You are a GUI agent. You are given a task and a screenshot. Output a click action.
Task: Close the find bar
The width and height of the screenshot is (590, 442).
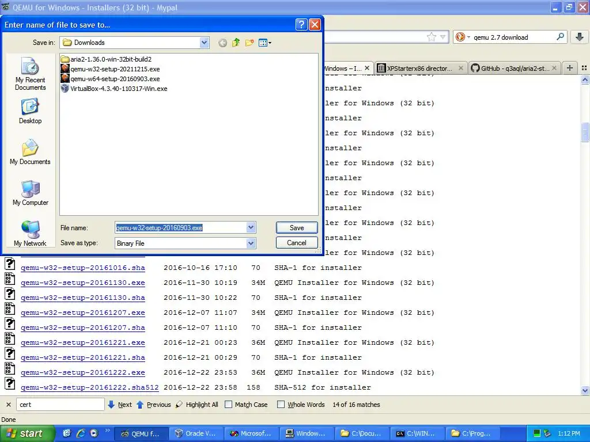[8, 405]
